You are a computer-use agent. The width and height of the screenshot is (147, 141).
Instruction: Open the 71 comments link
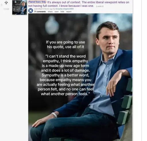40,12
